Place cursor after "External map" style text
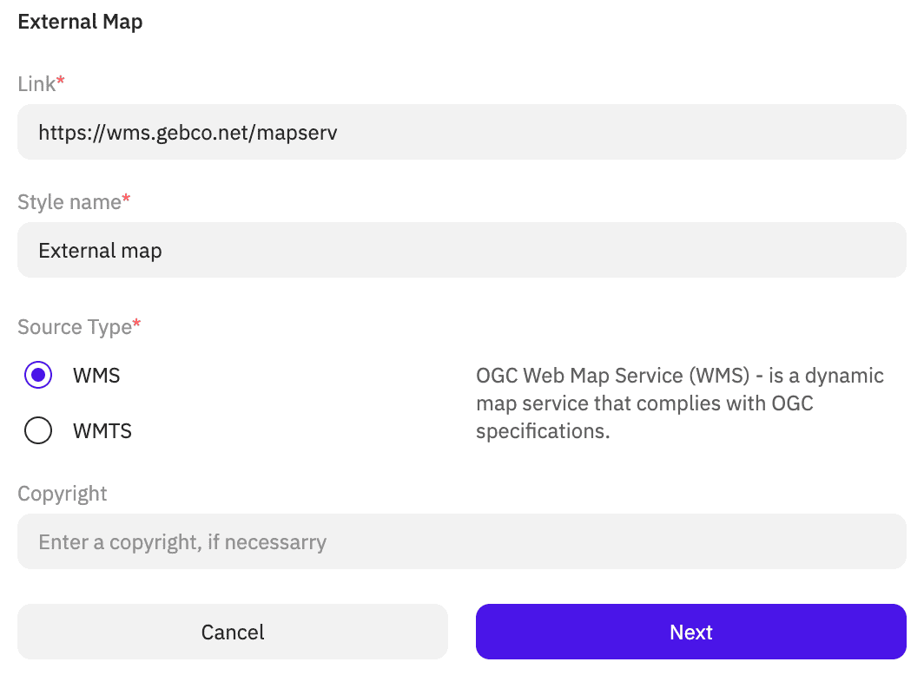 click(x=163, y=251)
